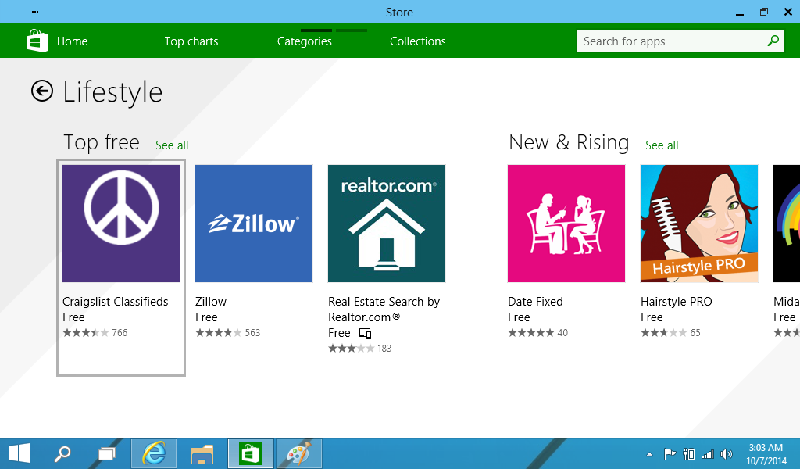Launch Internet Explorer from the taskbar
800x469 pixels.
pyautogui.click(x=154, y=453)
